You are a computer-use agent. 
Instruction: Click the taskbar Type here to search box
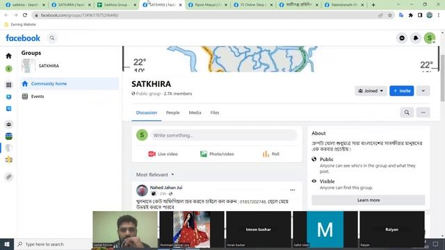(x=54, y=244)
